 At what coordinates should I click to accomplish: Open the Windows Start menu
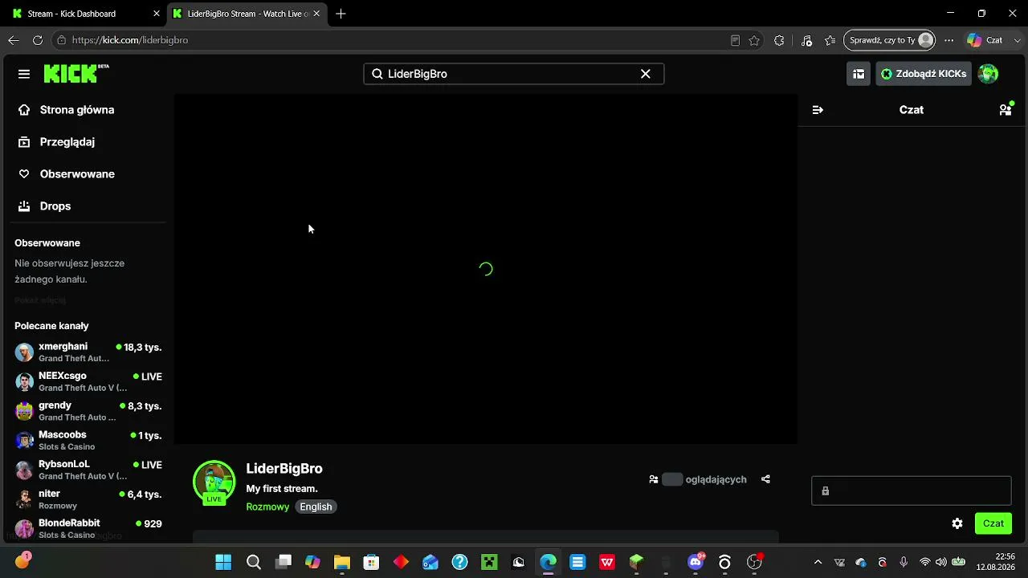[223, 562]
